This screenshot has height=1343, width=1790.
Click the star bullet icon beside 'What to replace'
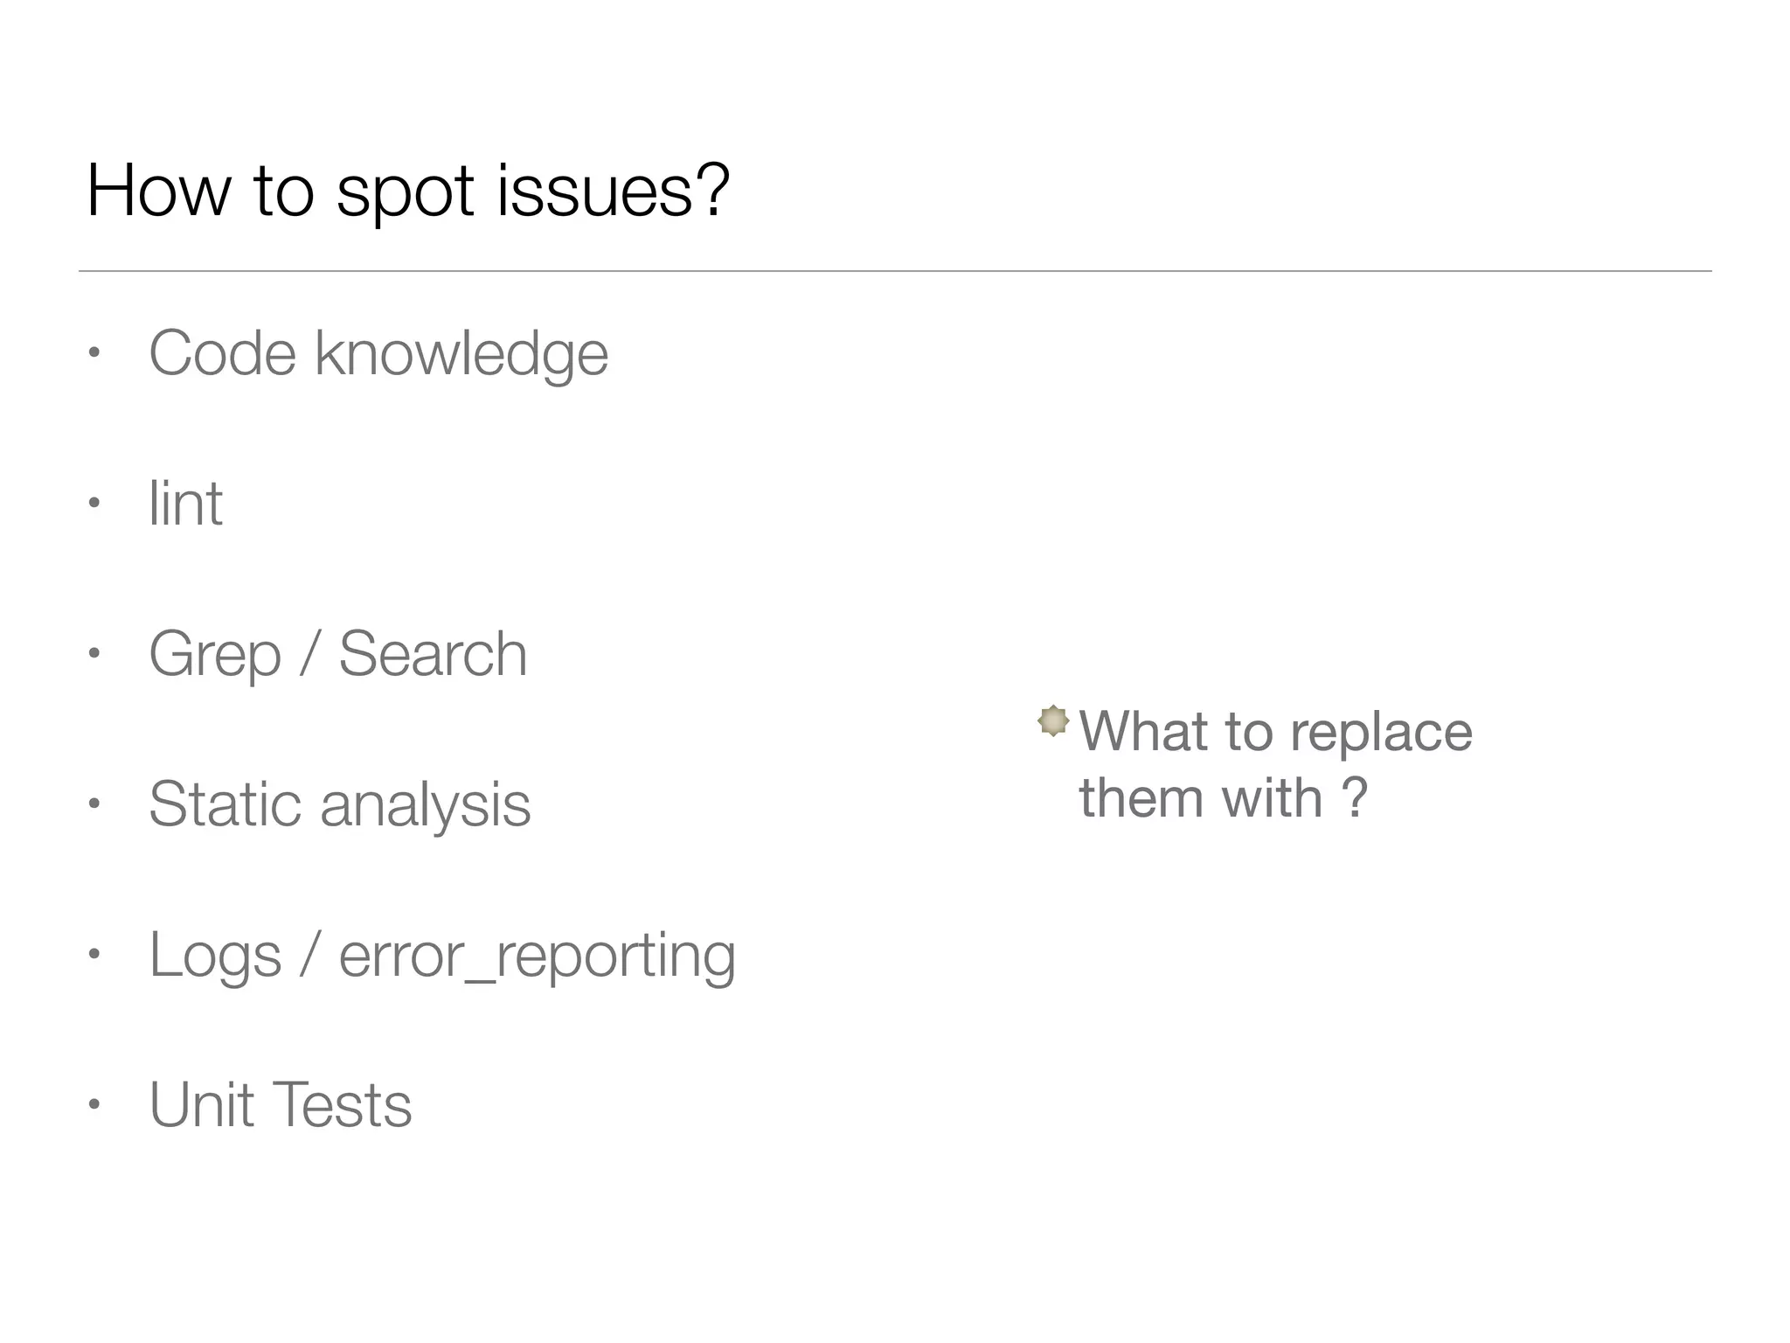coord(1053,721)
